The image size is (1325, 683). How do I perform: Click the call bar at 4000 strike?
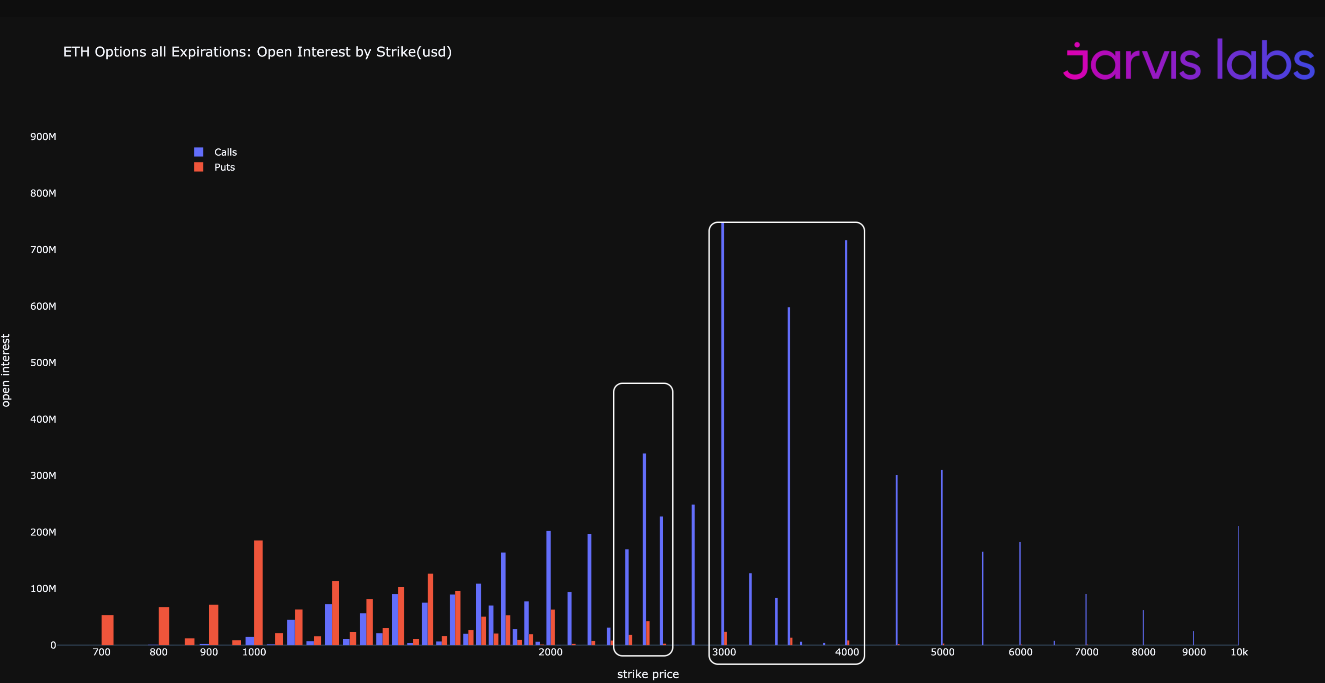[x=846, y=442]
